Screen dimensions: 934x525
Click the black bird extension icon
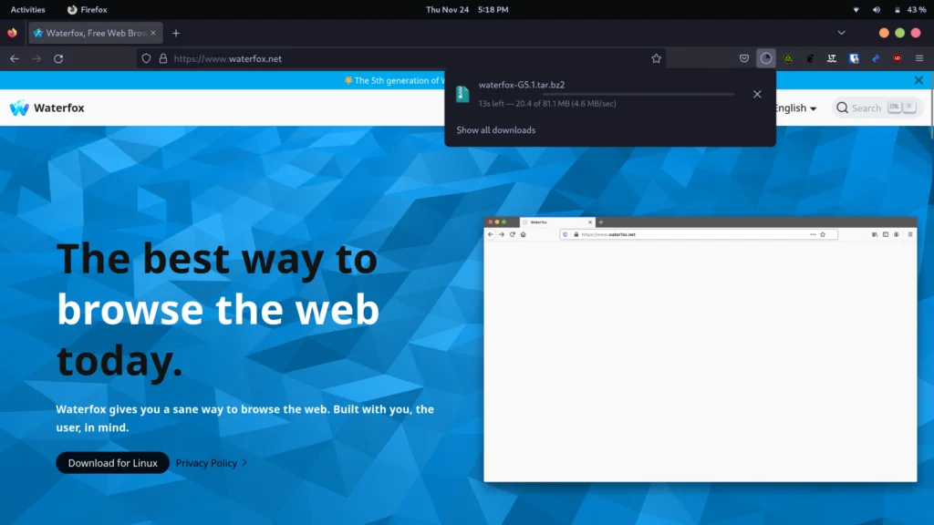coord(810,57)
